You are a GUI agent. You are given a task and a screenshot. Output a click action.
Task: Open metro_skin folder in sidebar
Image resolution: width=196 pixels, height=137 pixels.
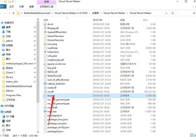click(12, 81)
